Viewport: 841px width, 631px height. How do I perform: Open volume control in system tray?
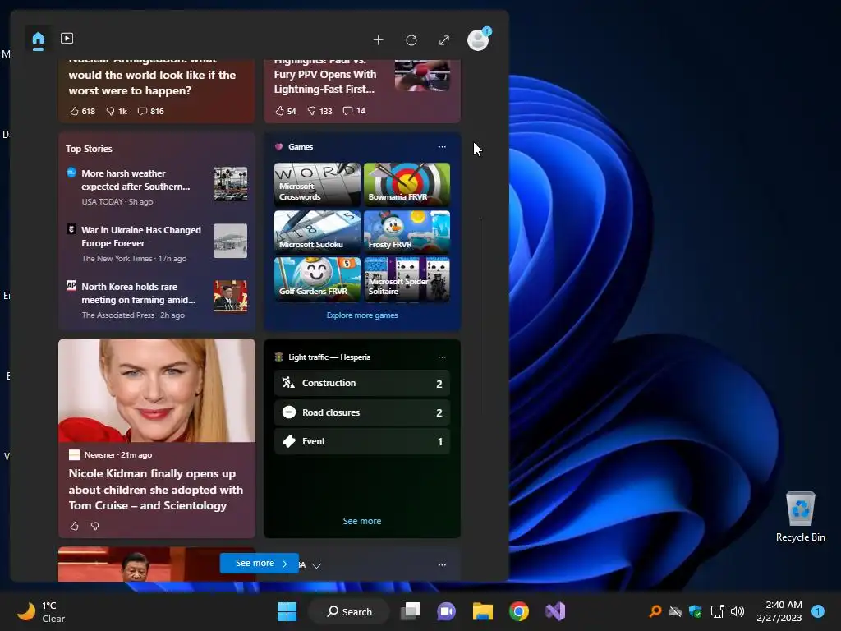738,611
